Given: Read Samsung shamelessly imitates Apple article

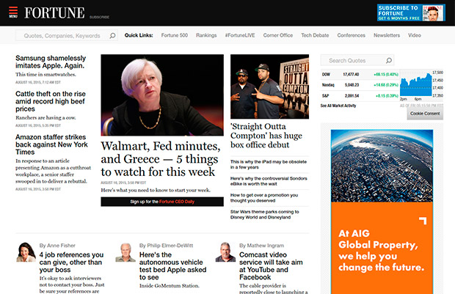Looking at the screenshot, I should pyautogui.click(x=51, y=62).
